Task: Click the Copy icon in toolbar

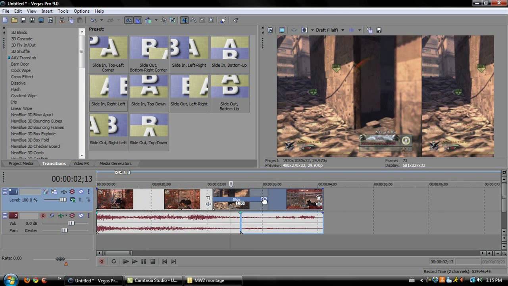Action: 71,20
